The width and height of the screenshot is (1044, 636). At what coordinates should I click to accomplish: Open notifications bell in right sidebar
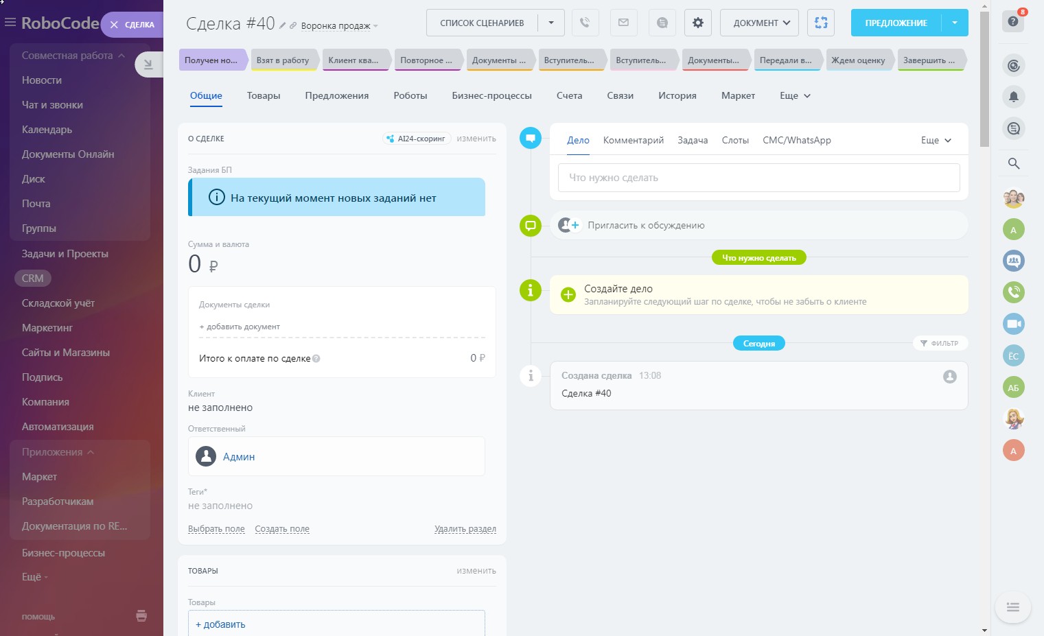[1013, 97]
